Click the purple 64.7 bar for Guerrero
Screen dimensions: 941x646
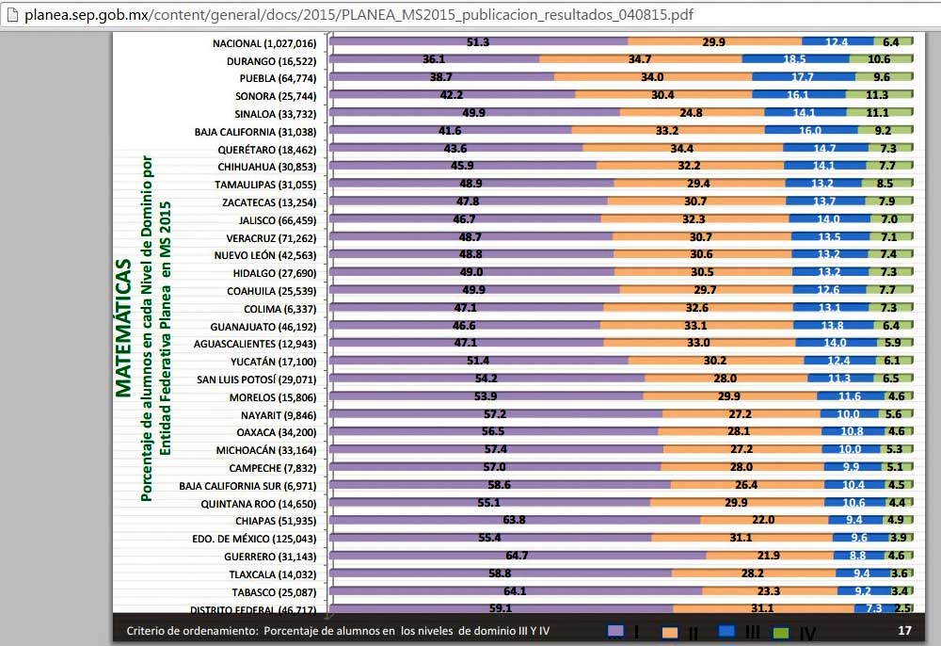[x=518, y=556]
